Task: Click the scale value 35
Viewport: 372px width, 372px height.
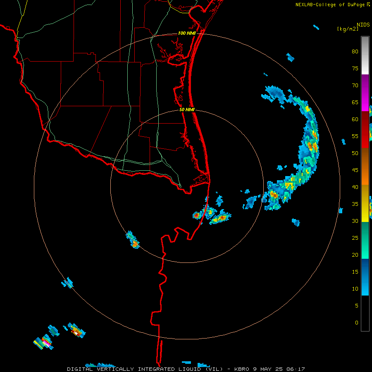Action: point(355,204)
